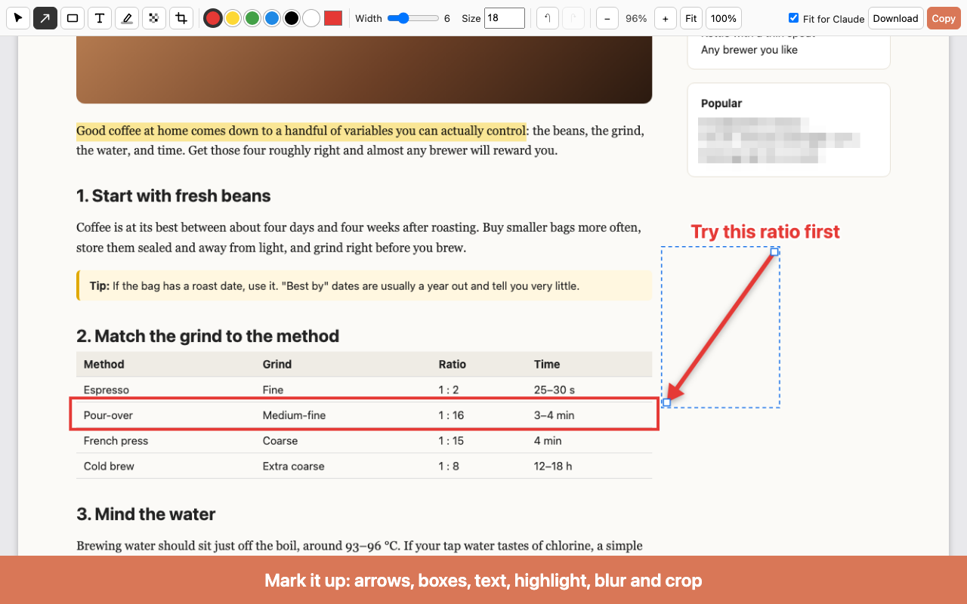Image resolution: width=967 pixels, height=604 pixels.
Task: Reset zoom with the 100% button
Action: (724, 18)
